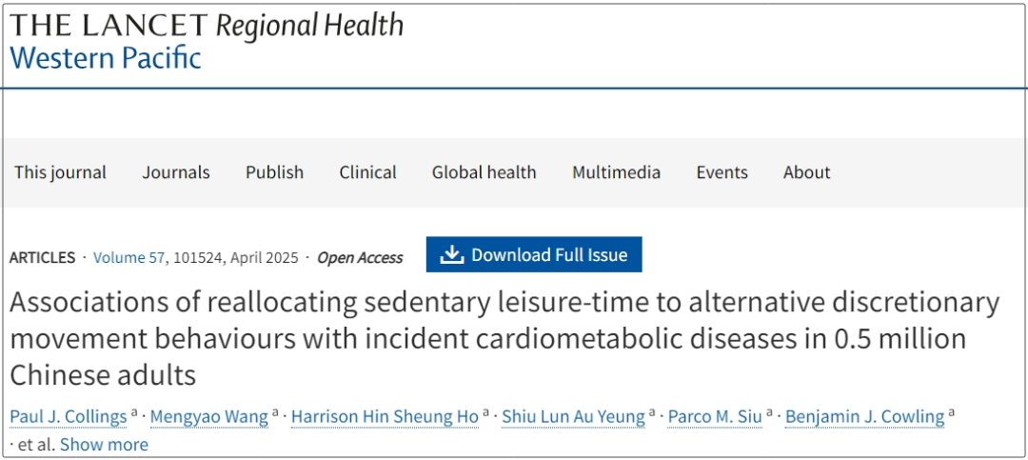Open the Journals menu
Screen dimensions: 1028x460
pyautogui.click(x=176, y=172)
